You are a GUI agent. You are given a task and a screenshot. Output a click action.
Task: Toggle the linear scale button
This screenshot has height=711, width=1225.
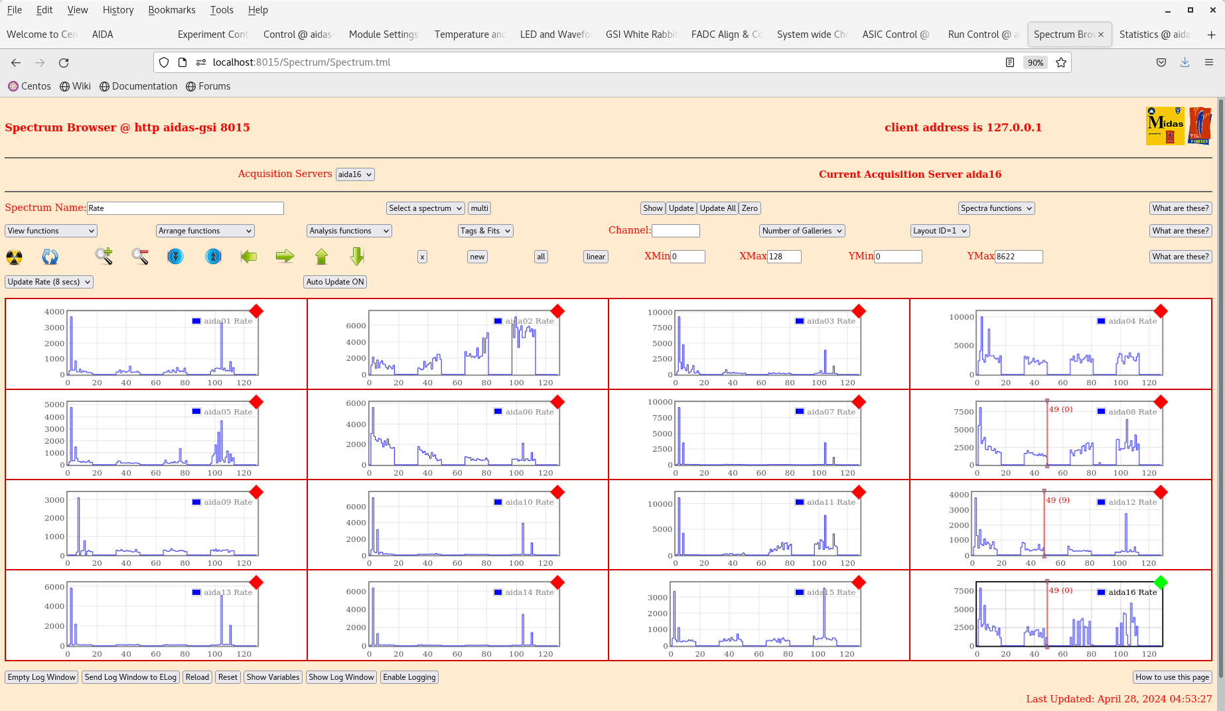coord(595,257)
